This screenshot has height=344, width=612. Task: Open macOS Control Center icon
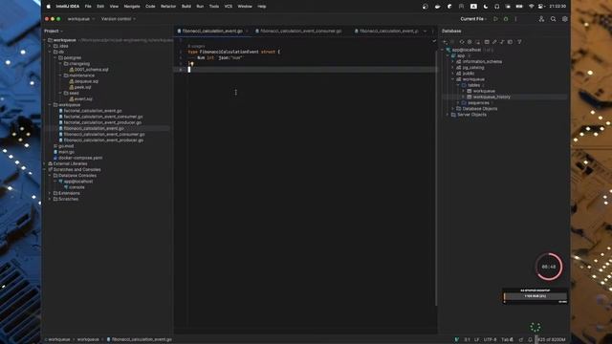coord(541,7)
